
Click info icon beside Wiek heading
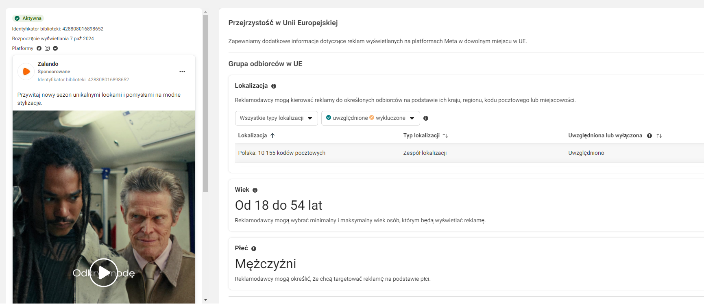[255, 190]
